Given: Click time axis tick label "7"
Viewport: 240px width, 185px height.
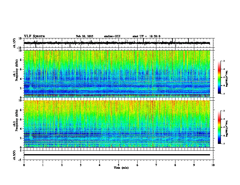Looking at the screenshot, I should (156, 165).
